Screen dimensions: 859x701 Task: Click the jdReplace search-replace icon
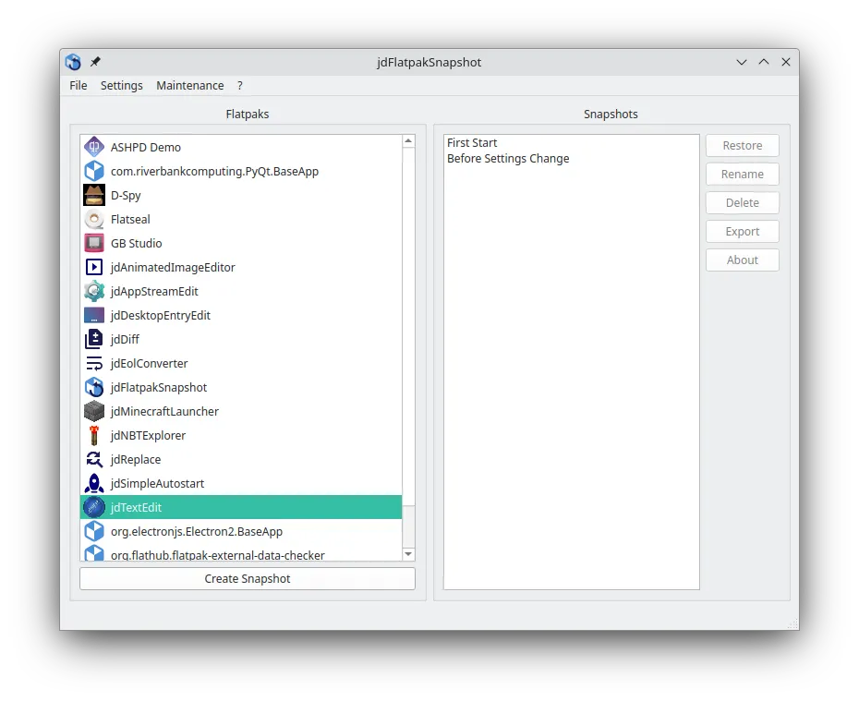[x=94, y=459]
